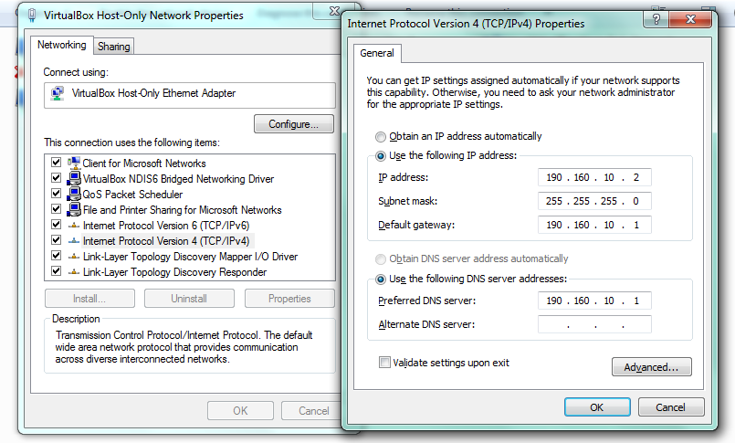This screenshot has height=443, width=735.
Task: Click the VirtualBox Host-Only Ethernet Adapter icon
Action: [x=58, y=93]
